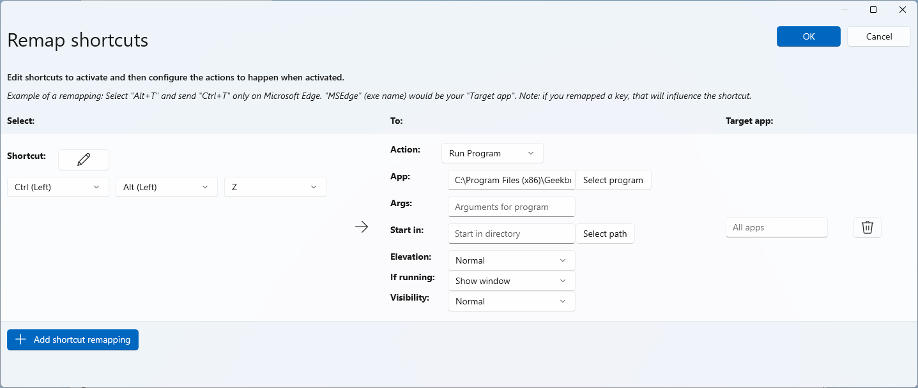Open the Alt (Left) key dropdown
918x388 pixels.
[166, 187]
